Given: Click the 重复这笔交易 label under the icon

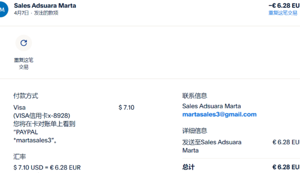Looking at the screenshot, I should pyautogui.click(x=24, y=63).
